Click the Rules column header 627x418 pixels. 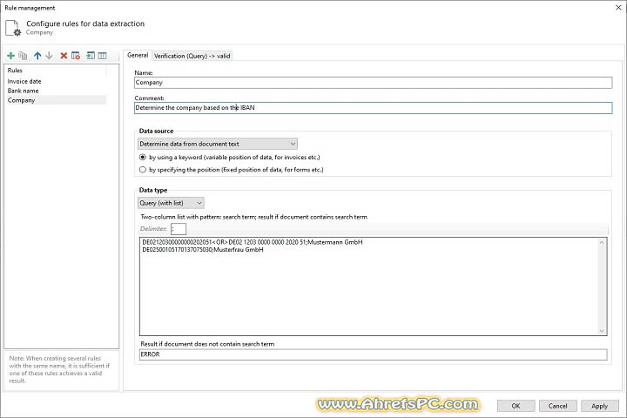click(x=56, y=71)
